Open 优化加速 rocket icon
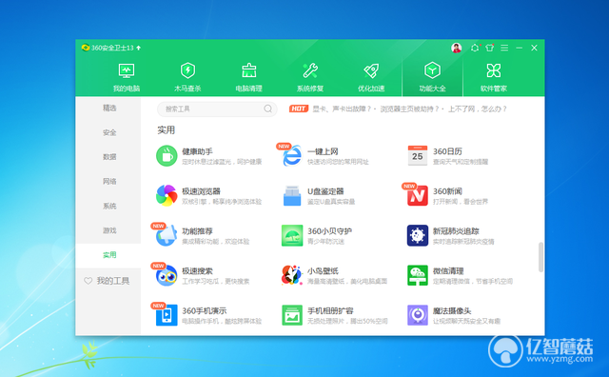609x377 pixels. tap(371, 70)
